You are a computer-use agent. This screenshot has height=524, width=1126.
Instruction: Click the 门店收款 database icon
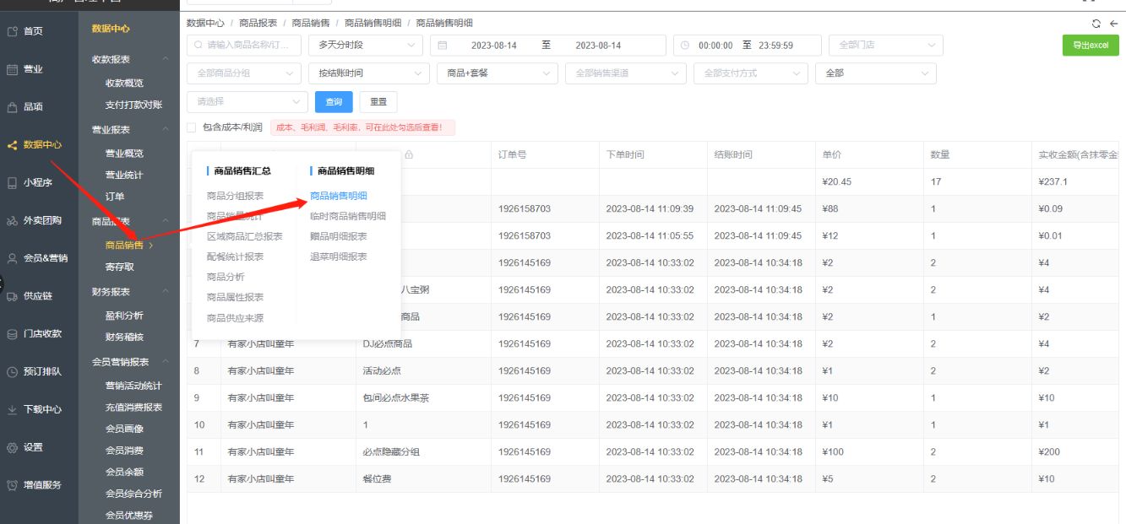(12, 334)
